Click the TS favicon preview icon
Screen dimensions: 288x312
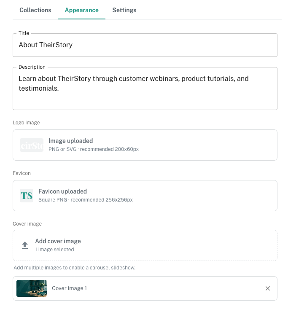pos(27,196)
